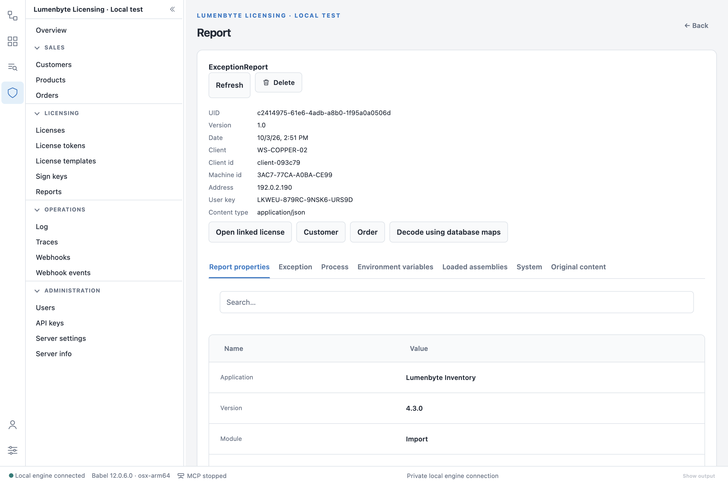Switch to the System tab

pos(529,267)
